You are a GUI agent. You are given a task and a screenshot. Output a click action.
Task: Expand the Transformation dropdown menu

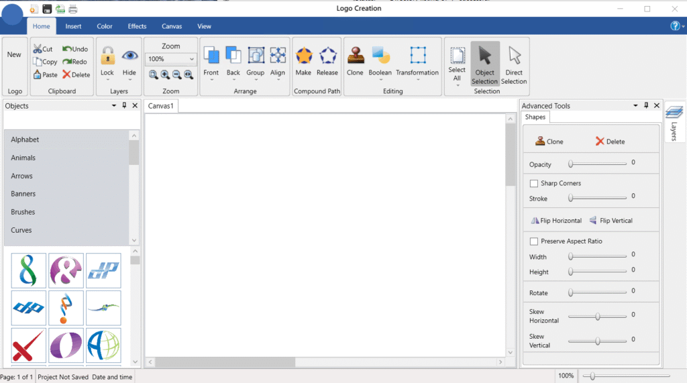417,80
